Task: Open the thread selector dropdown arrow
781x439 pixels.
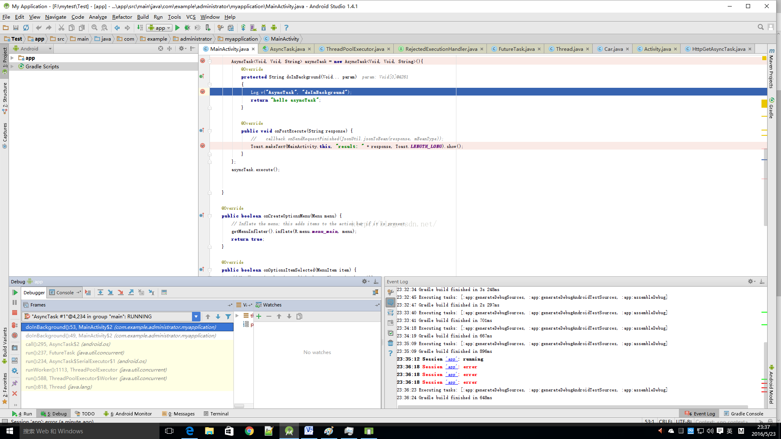Action: [x=196, y=316]
